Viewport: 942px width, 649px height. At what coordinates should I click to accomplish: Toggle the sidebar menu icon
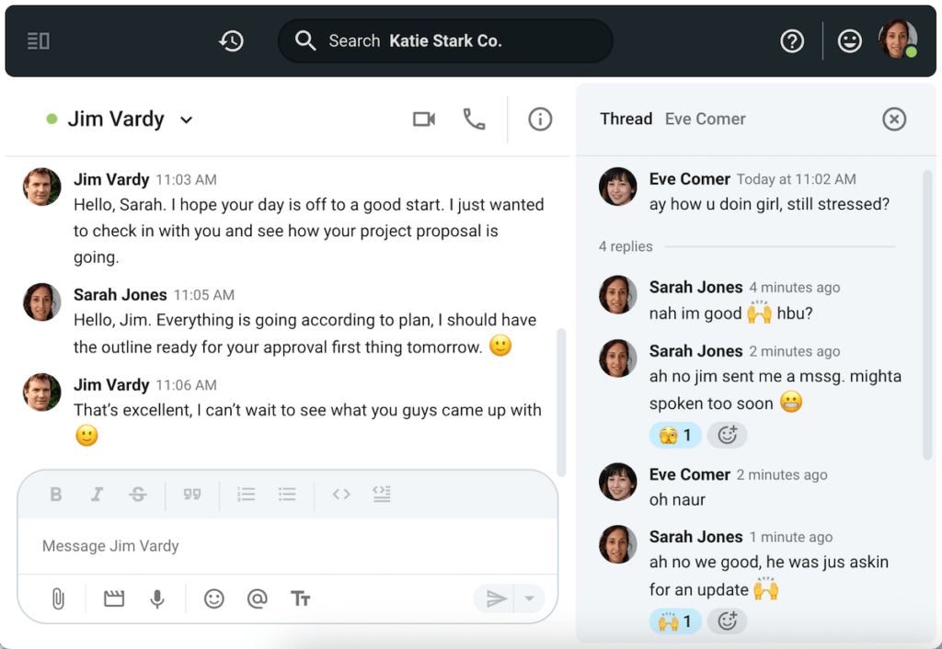point(39,41)
